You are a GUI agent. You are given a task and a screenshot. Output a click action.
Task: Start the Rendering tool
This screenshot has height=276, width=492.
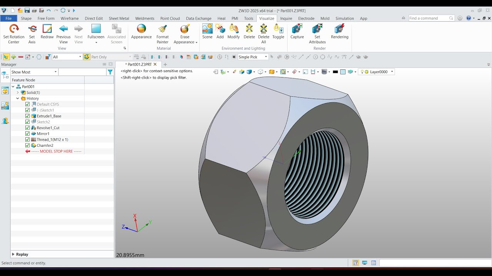coord(340,31)
